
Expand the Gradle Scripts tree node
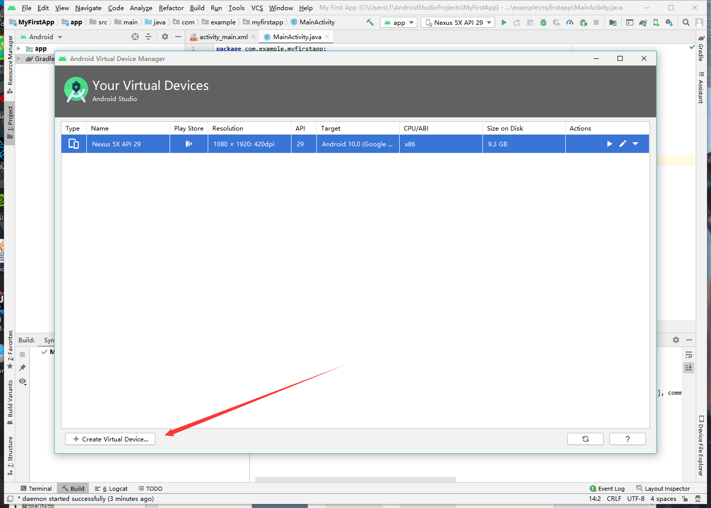[x=19, y=59]
